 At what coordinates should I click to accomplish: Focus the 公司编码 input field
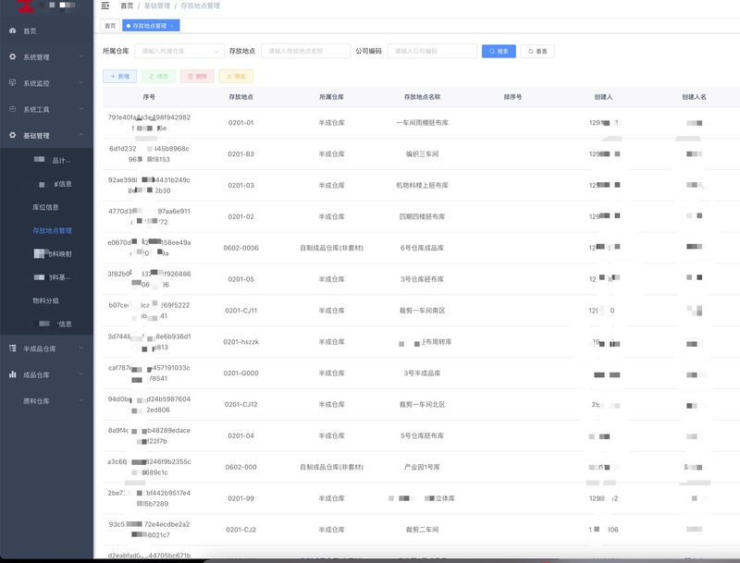[432, 51]
